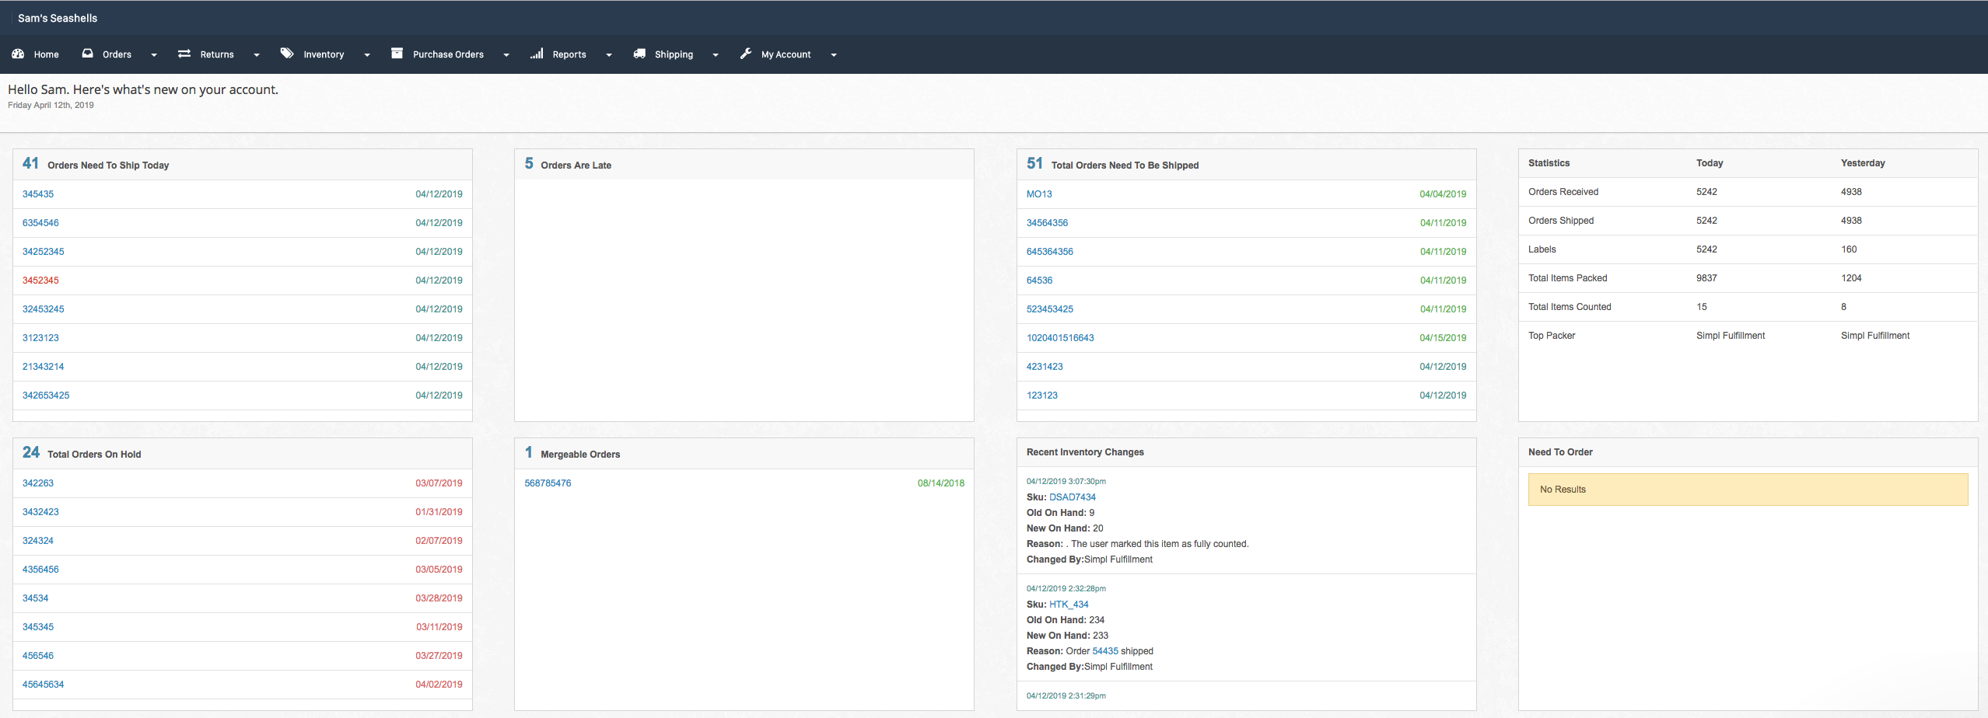Image resolution: width=1988 pixels, height=718 pixels.
Task: Open on-hold order 34534
Action: [x=35, y=598]
